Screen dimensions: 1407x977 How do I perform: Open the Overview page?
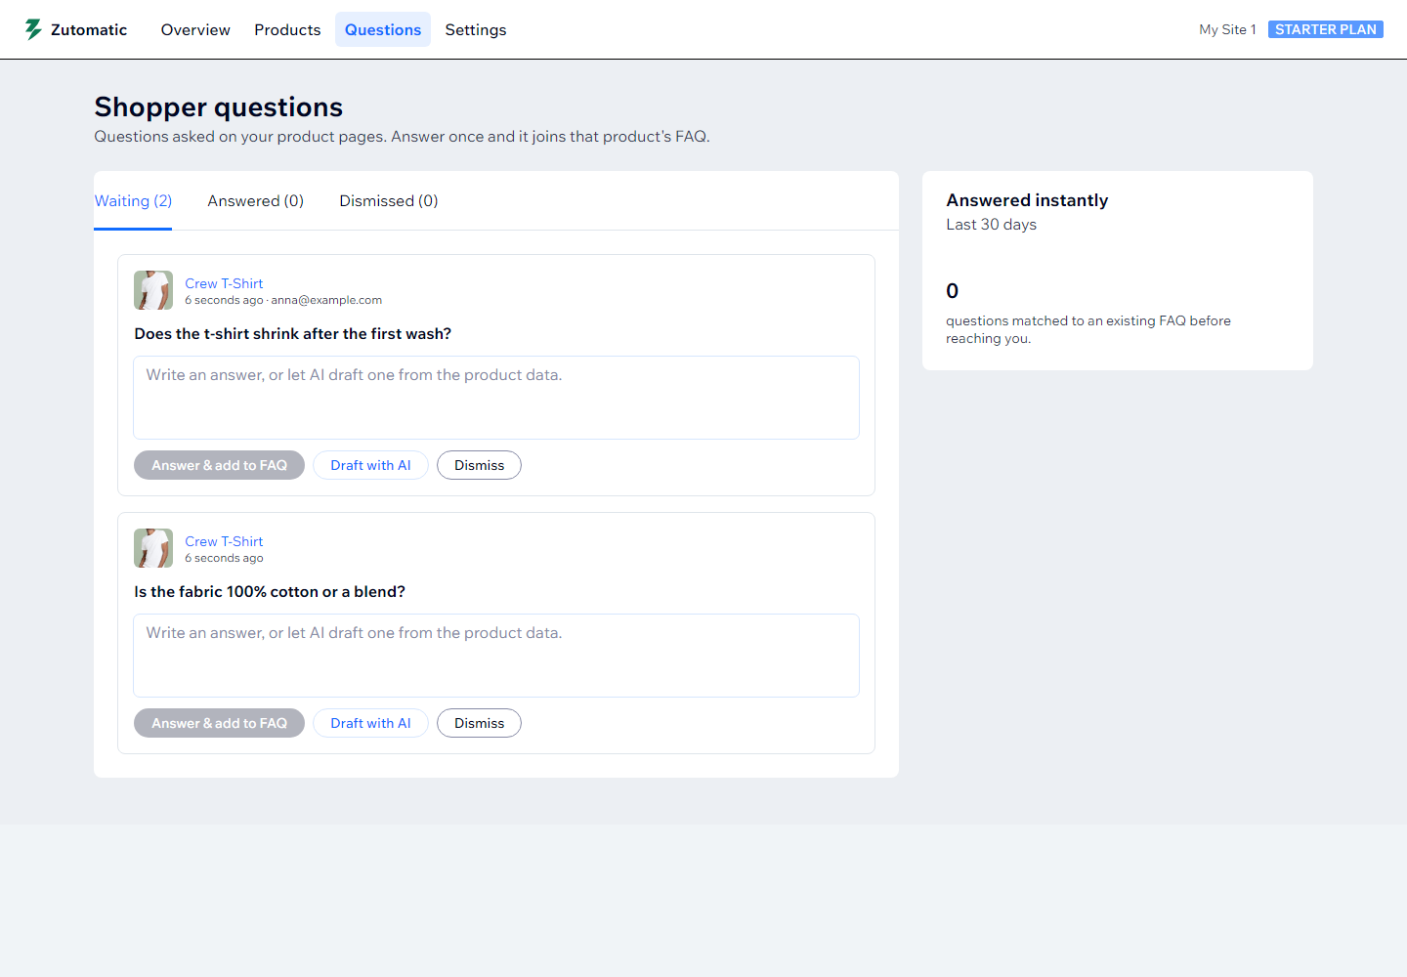tap(195, 29)
